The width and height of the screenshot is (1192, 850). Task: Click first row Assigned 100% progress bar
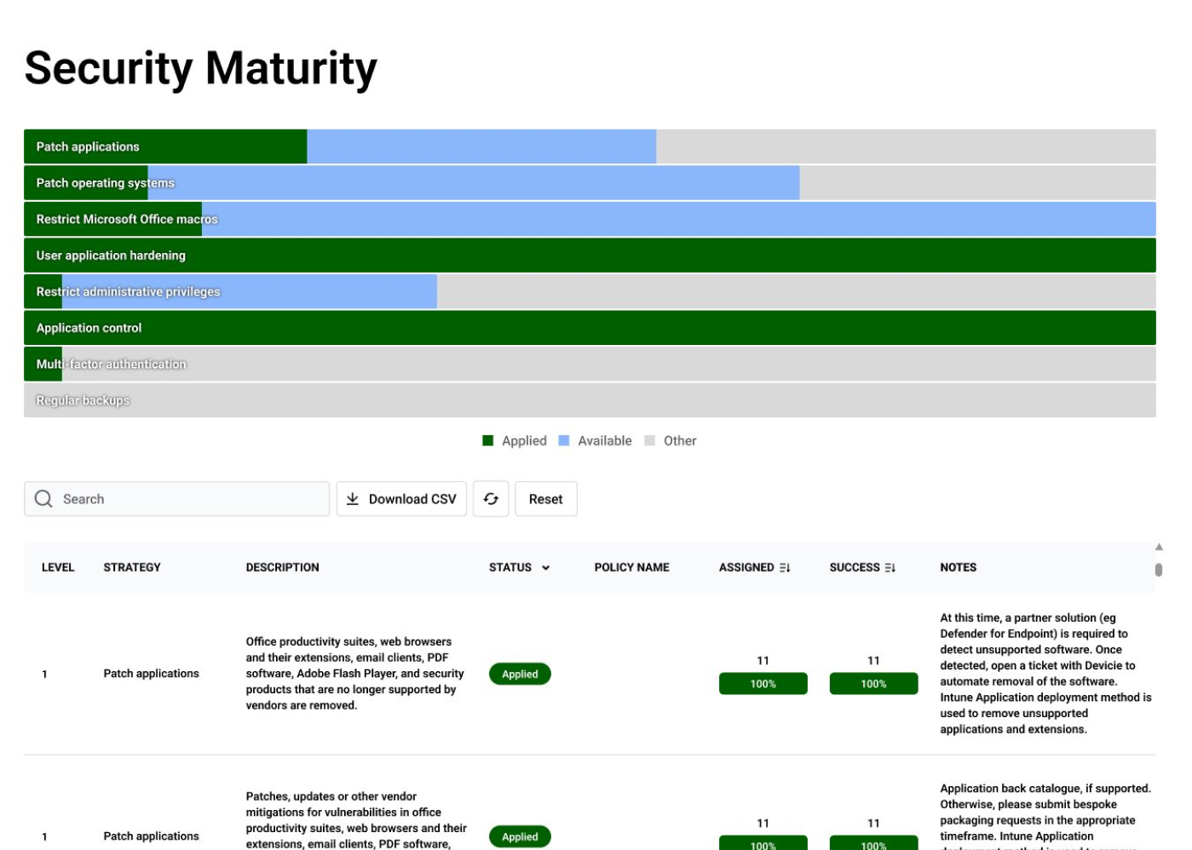pos(763,684)
